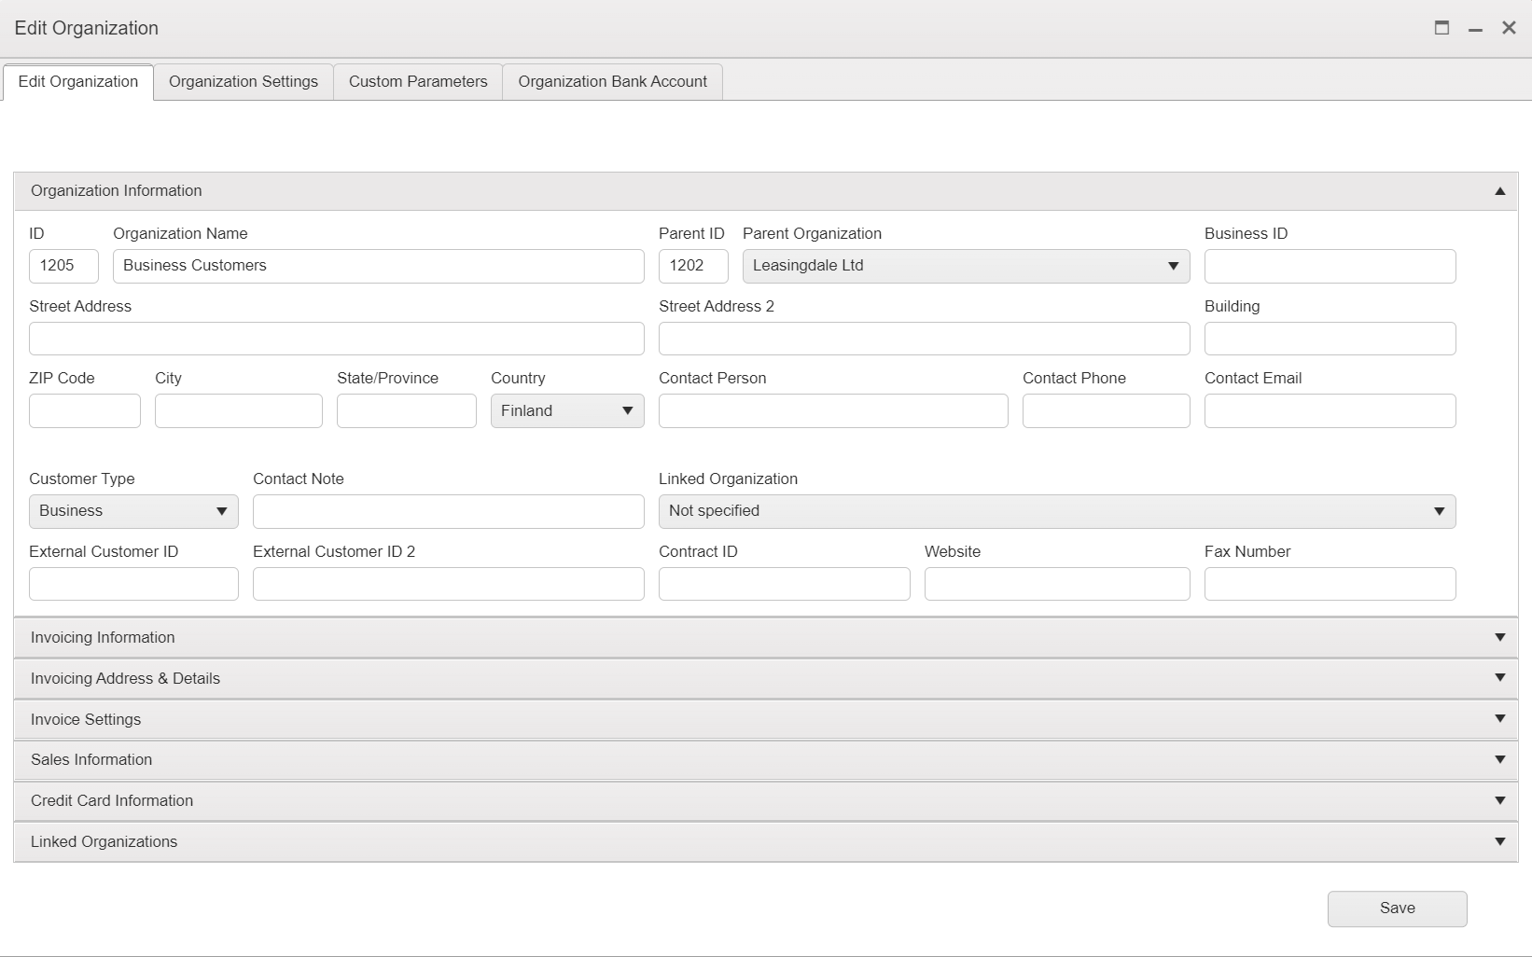Open the Country dropdown showing Finland

click(567, 411)
